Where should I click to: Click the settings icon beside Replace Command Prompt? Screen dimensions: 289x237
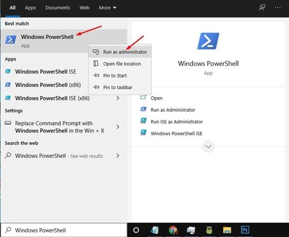pyautogui.click(x=8, y=123)
